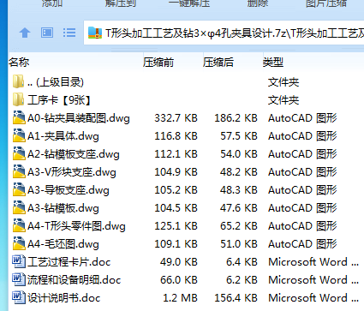
Task: Click the A3-钻模板.dwg file icon
Action: (19, 207)
